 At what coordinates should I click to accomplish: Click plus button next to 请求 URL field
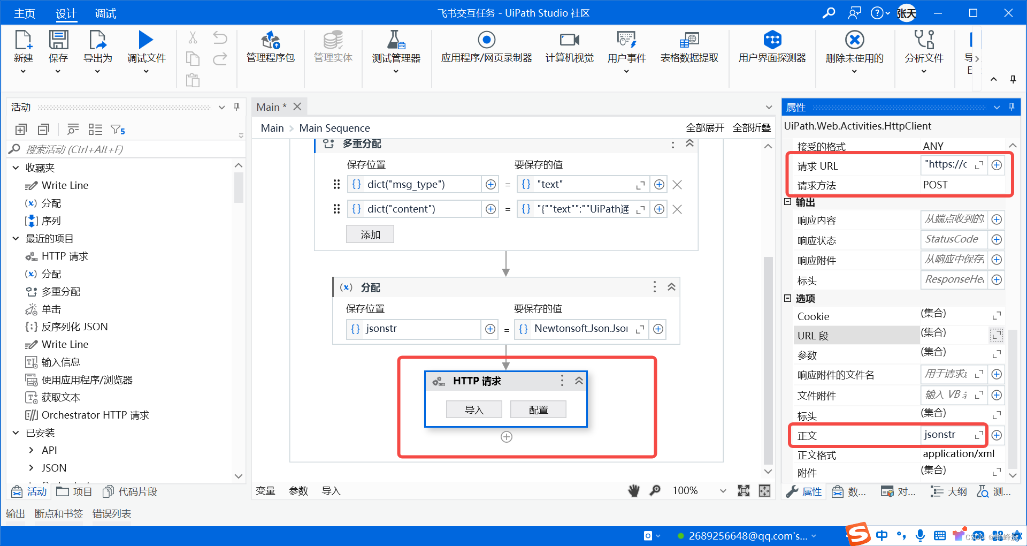[x=997, y=165]
